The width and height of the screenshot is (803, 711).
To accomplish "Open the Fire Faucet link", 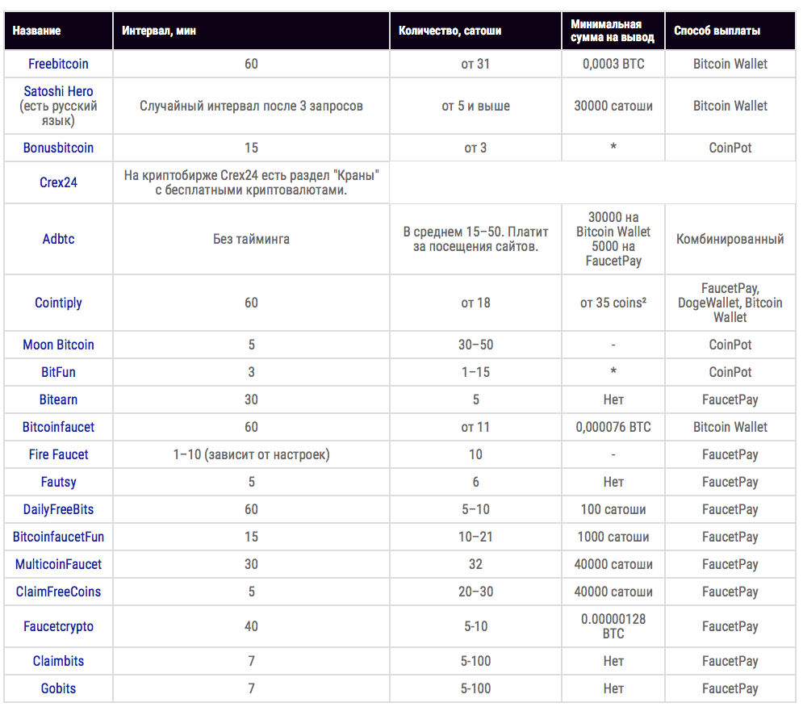I will coord(58,454).
